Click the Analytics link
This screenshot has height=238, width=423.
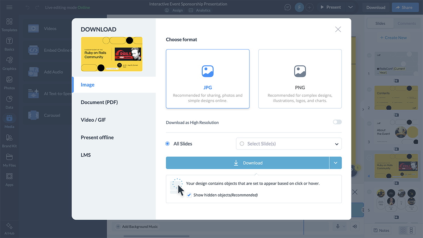pyautogui.click(x=200, y=11)
